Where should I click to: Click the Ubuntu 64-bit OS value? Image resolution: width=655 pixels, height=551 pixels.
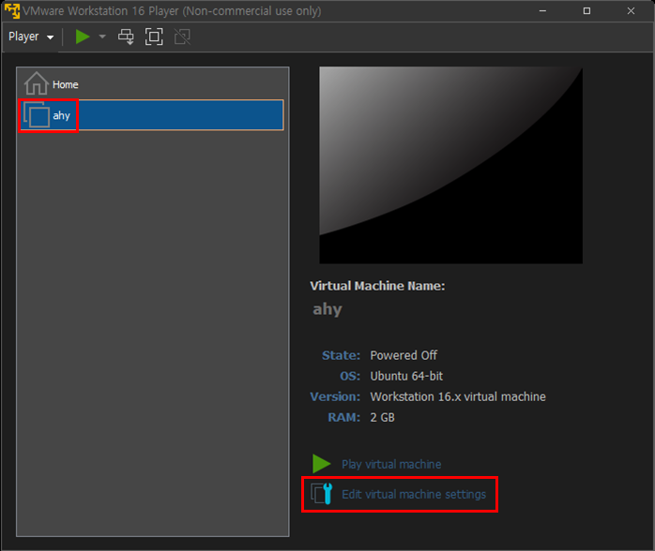pyautogui.click(x=406, y=376)
